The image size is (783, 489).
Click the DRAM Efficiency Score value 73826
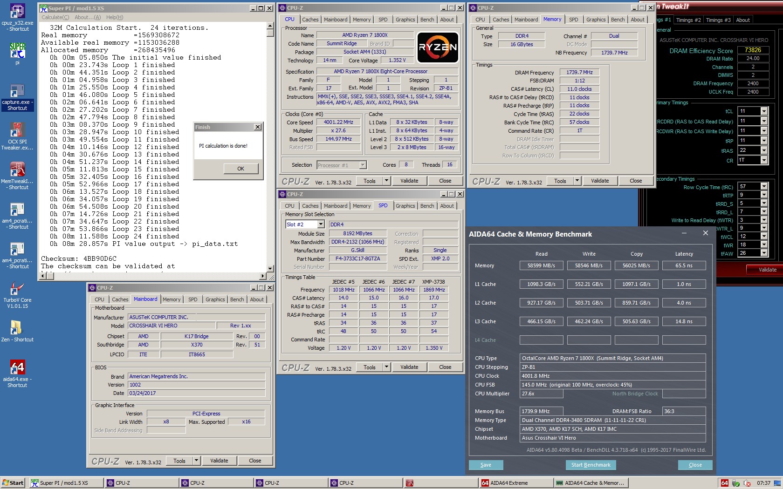click(x=753, y=50)
